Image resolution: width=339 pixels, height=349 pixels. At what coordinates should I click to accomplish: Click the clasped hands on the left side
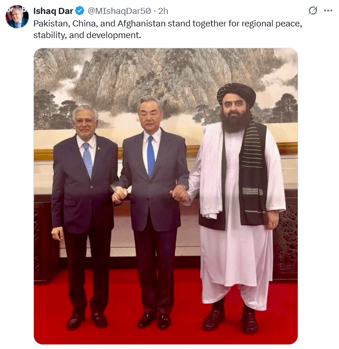[120, 194]
